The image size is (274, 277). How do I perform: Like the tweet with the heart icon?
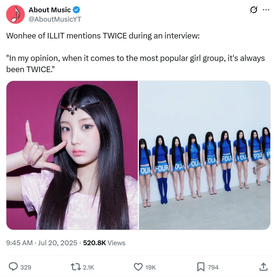click(138, 267)
